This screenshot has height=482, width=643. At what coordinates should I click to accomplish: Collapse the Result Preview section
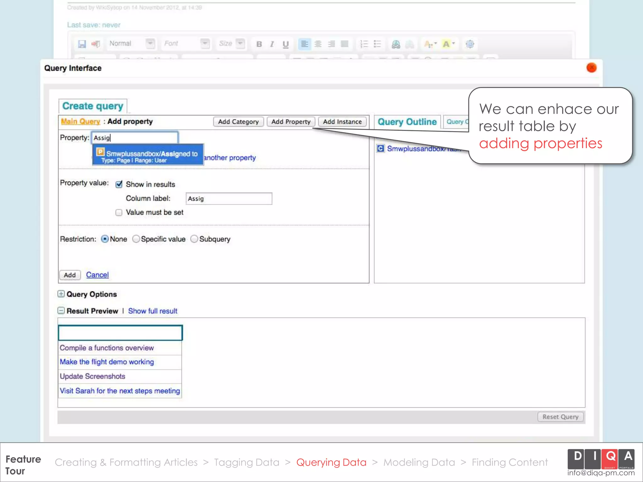tap(61, 310)
